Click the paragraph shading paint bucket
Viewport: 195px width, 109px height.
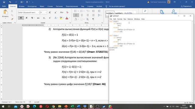76,19
